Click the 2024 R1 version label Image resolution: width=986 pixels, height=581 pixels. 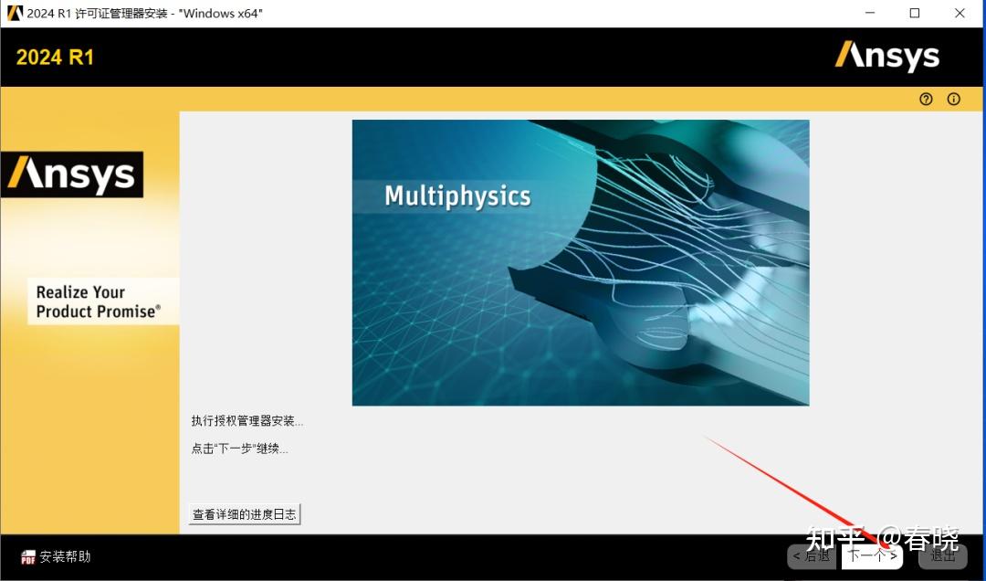click(54, 57)
